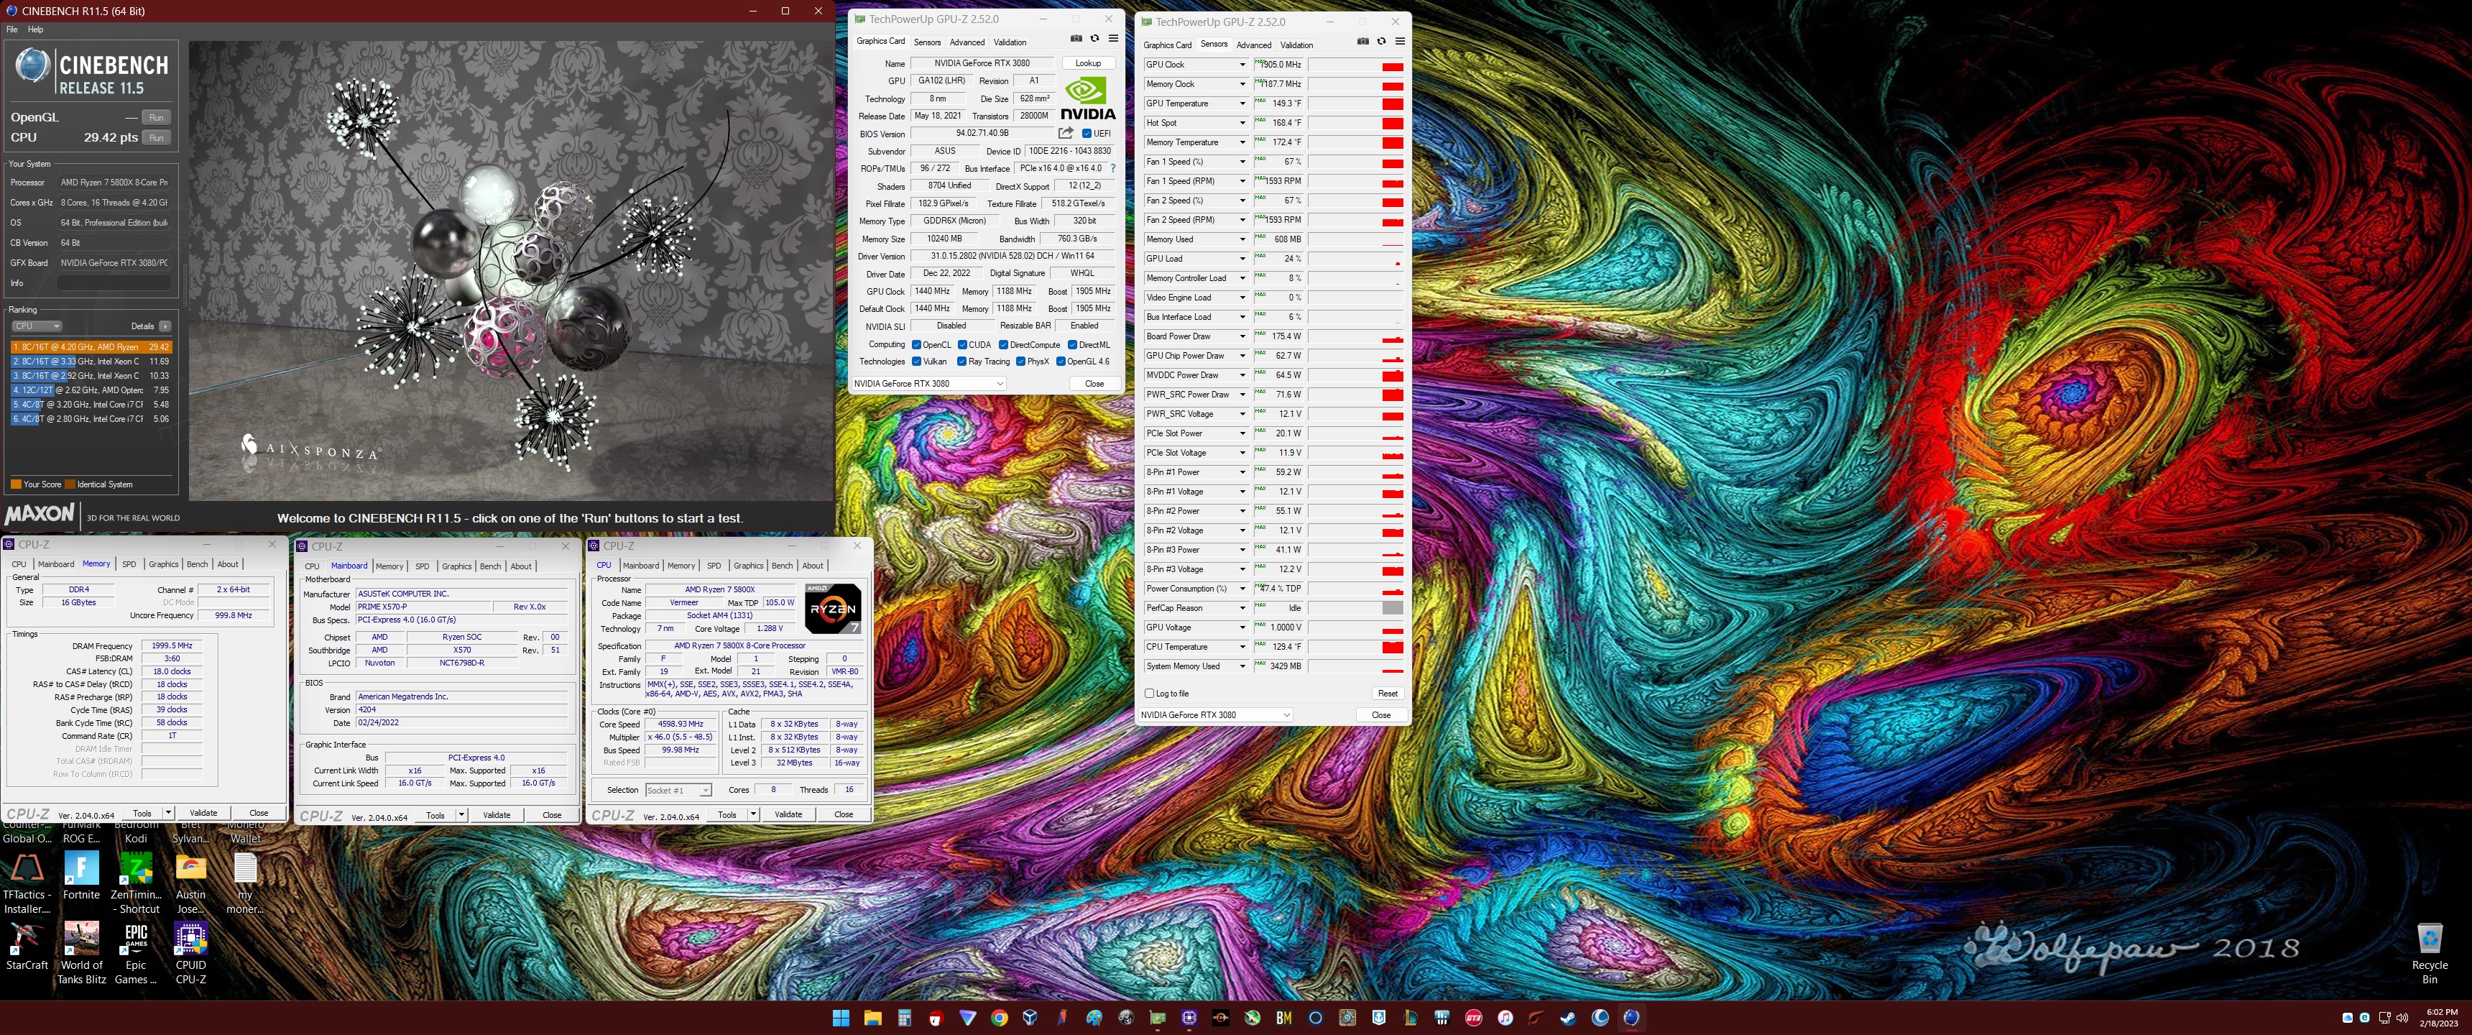This screenshot has width=2472, height=1035.
Task: Select Intel Xeon 11.69 ranking row
Action: point(91,361)
